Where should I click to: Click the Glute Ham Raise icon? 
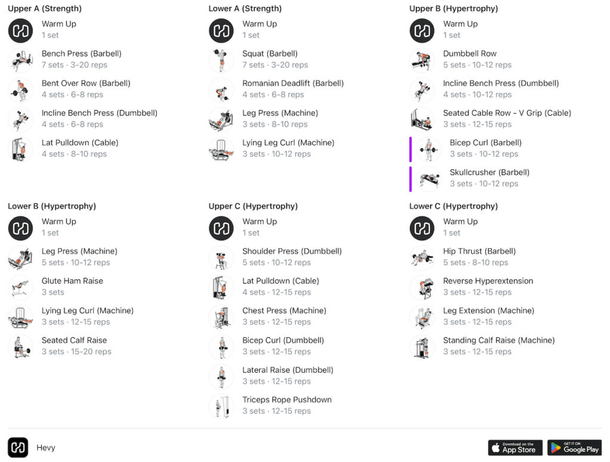coord(20,287)
